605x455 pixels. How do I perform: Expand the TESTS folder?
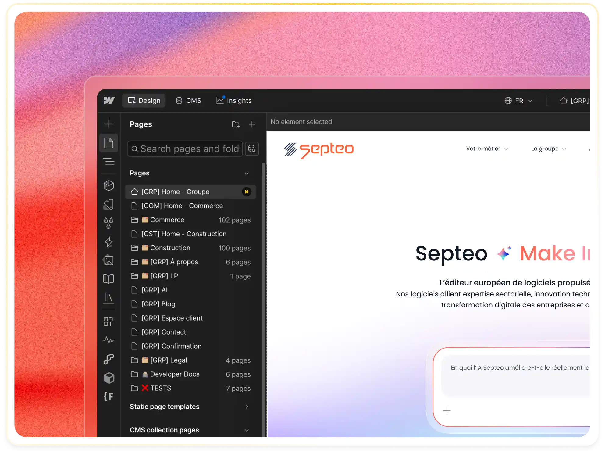190,388
